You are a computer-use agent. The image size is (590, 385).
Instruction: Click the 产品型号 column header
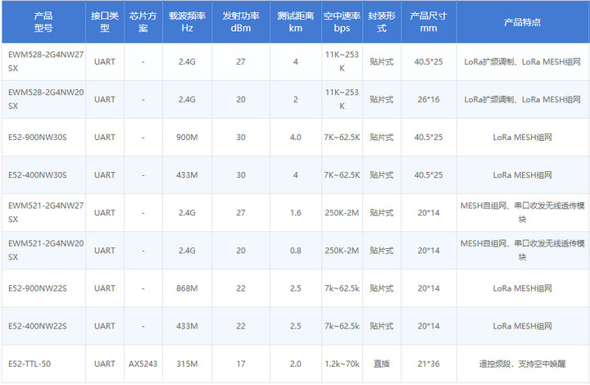pyautogui.click(x=43, y=22)
